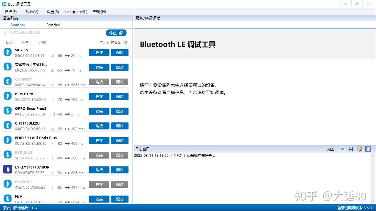The width and height of the screenshot is (376, 211).
Task: Open the 设置(S) menu
Action: click(x=53, y=12)
